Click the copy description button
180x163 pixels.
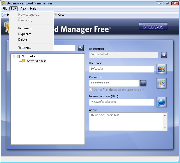click(x=164, y=55)
